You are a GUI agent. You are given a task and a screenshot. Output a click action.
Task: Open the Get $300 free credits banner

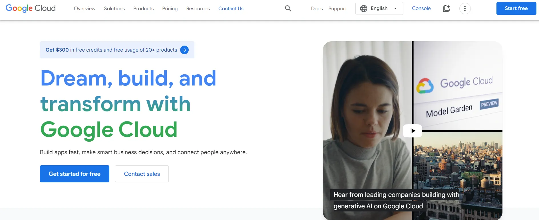[117, 50]
